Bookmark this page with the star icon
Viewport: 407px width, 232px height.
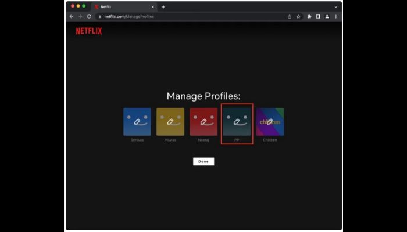point(298,17)
